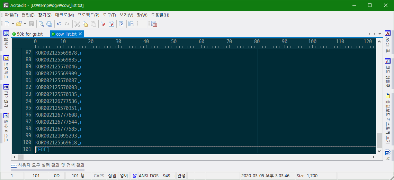The width and height of the screenshot is (394, 180).
Task: Open the 매크로(M) menu
Action: click(65, 15)
